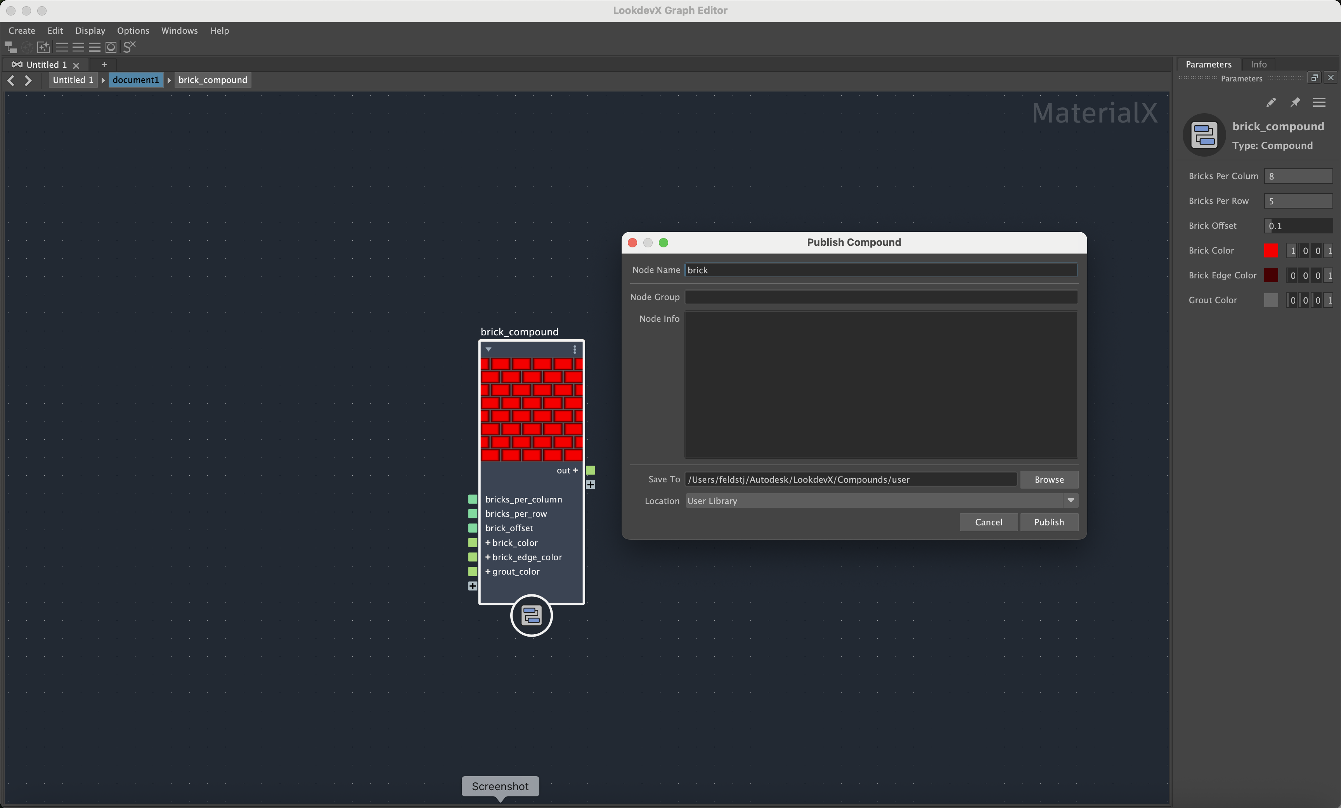Add a new input port on node
1341x808 pixels.
[x=472, y=586]
